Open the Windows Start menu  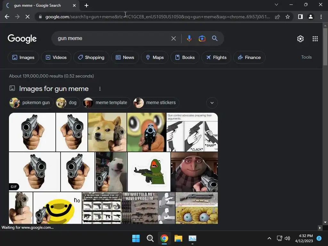(136, 238)
